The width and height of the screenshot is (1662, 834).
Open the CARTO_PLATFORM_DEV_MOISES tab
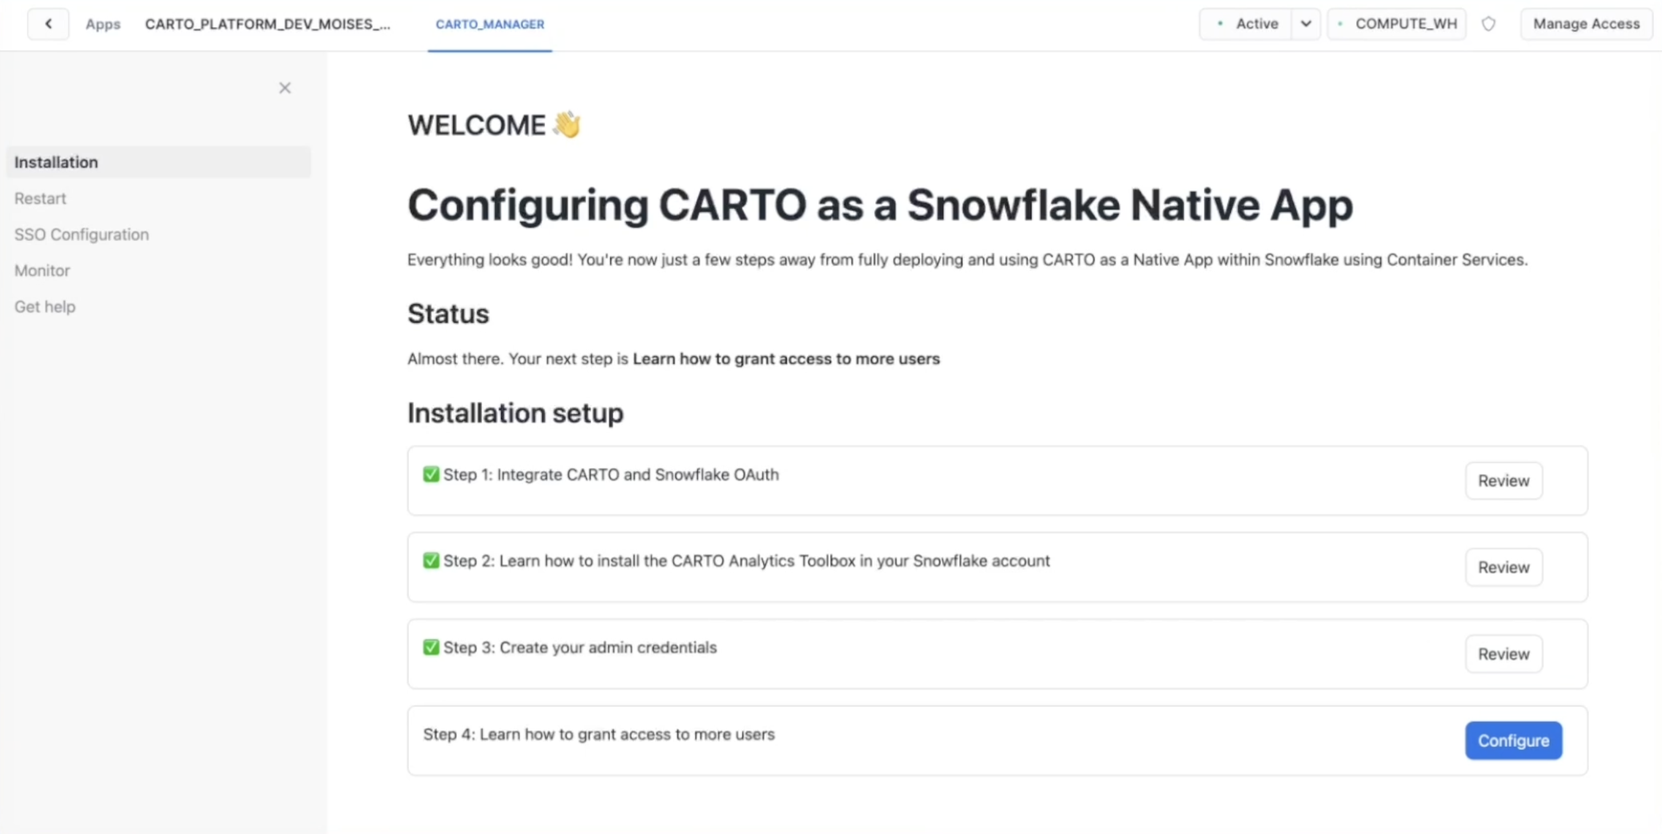[x=267, y=24]
